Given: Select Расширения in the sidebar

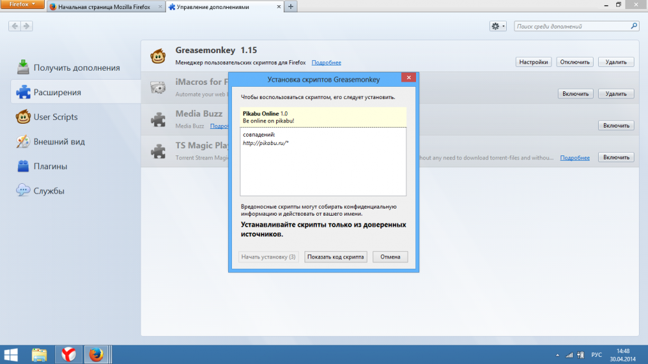Looking at the screenshot, I should click(x=57, y=93).
